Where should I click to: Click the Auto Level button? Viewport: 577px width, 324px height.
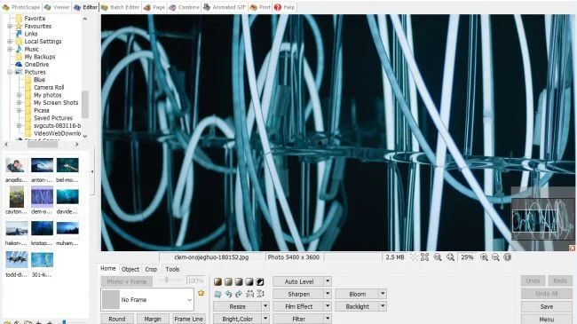[x=298, y=281]
